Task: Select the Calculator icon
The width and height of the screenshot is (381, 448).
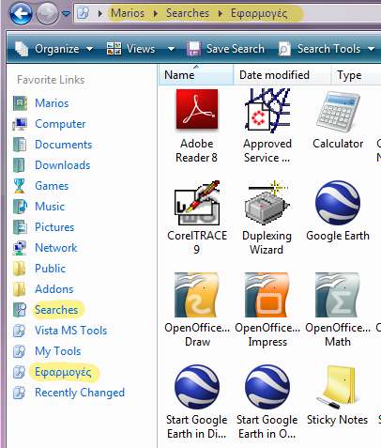Action: [338, 112]
